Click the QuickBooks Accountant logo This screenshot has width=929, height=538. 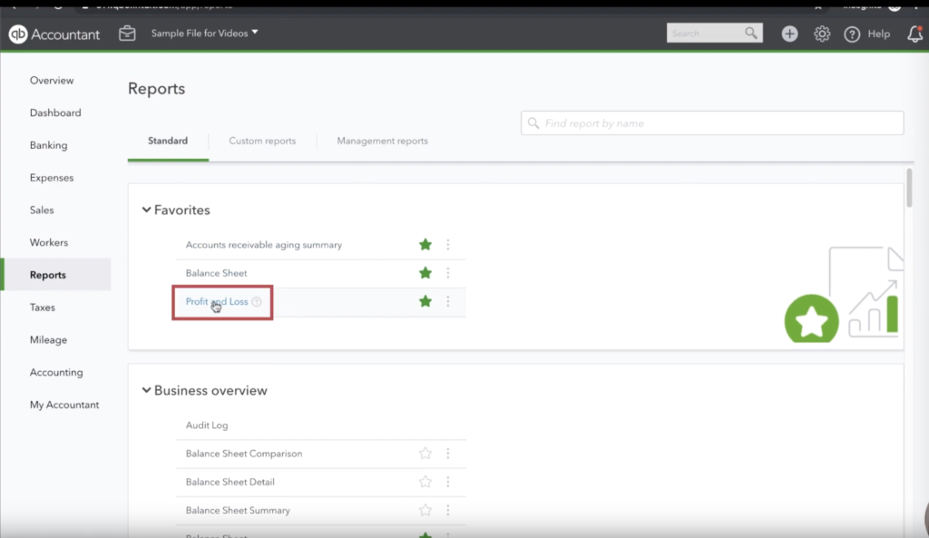click(54, 34)
